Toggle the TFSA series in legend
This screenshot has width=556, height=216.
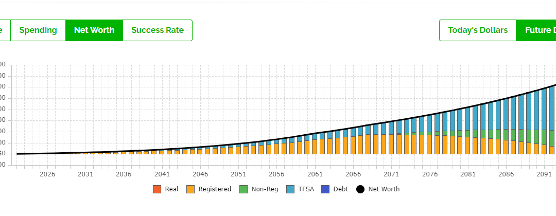tap(300, 189)
